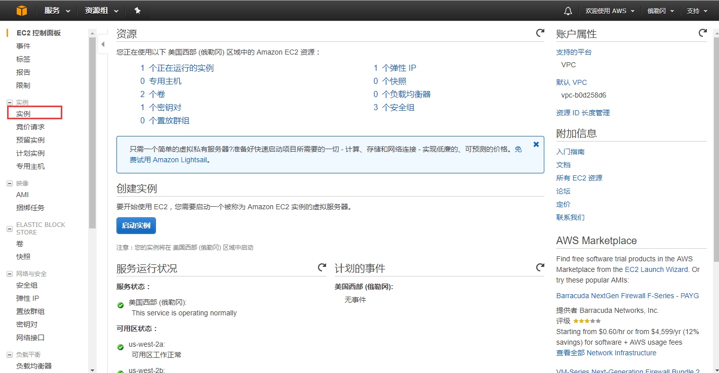Open the 资源组 resource groups menu

101,11
